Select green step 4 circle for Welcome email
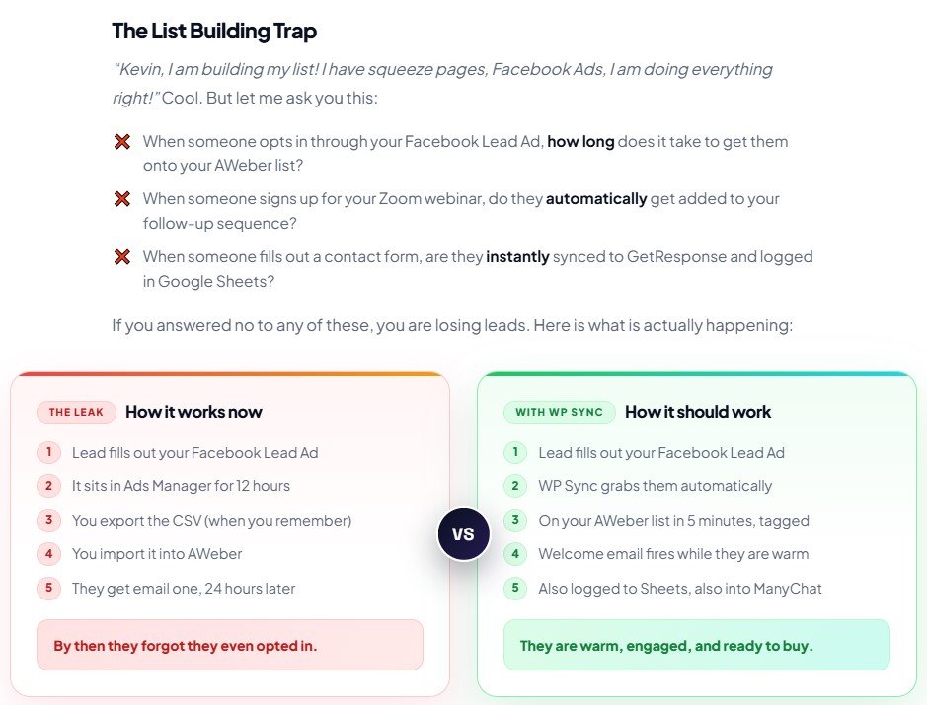This screenshot has width=927, height=705. coord(515,554)
